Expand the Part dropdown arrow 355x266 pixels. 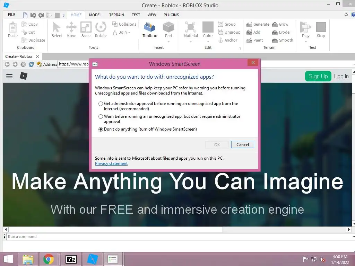(x=169, y=42)
